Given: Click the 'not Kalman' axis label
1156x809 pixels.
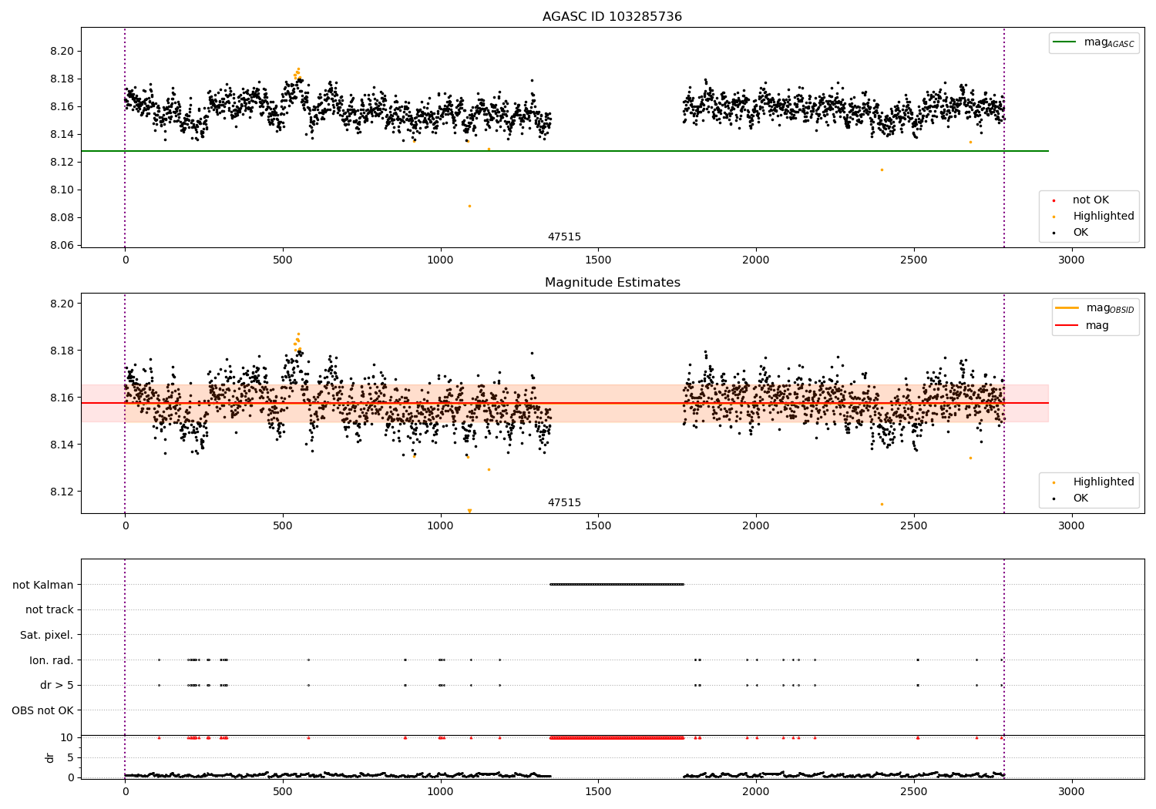Looking at the screenshot, I should tap(42, 585).
